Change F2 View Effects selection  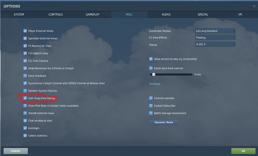click(215, 38)
